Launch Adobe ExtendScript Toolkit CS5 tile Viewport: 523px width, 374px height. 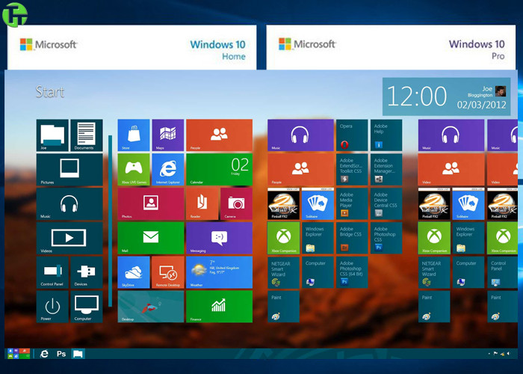352,170
